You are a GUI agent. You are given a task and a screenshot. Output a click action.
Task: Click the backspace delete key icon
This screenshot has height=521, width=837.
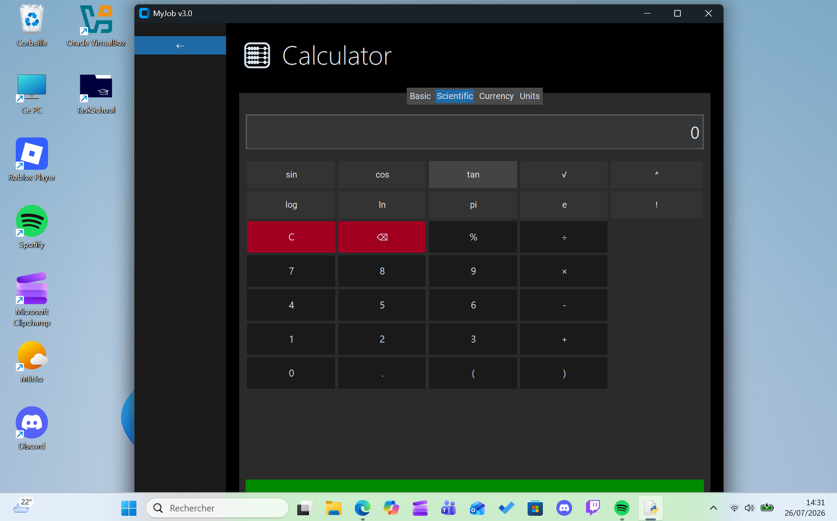click(x=382, y=237)
